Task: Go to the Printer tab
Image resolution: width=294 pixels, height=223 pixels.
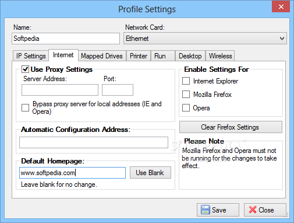Action: point(139,56)
